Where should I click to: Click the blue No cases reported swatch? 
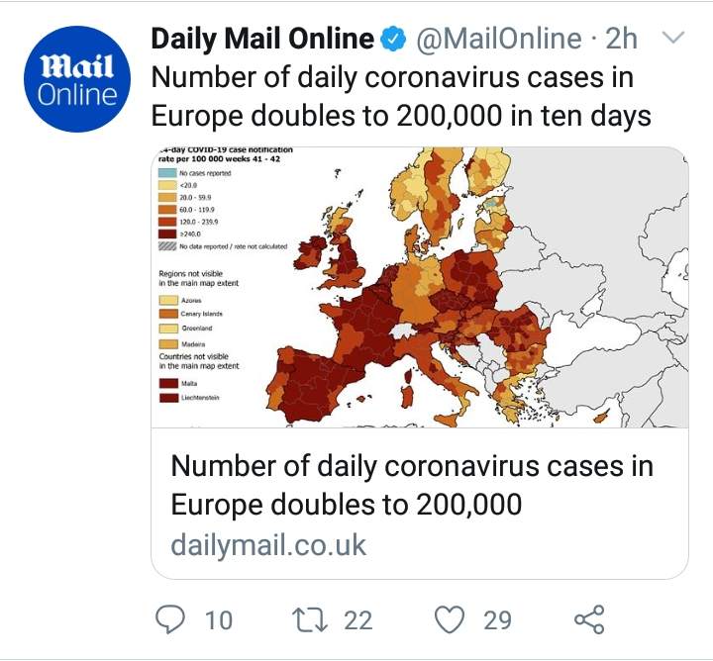tap(167, 173)
